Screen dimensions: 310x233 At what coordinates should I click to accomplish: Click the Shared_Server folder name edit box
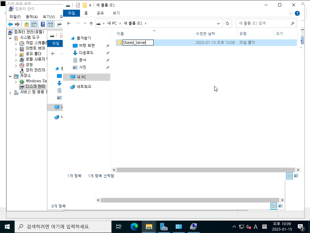(138, 42)
